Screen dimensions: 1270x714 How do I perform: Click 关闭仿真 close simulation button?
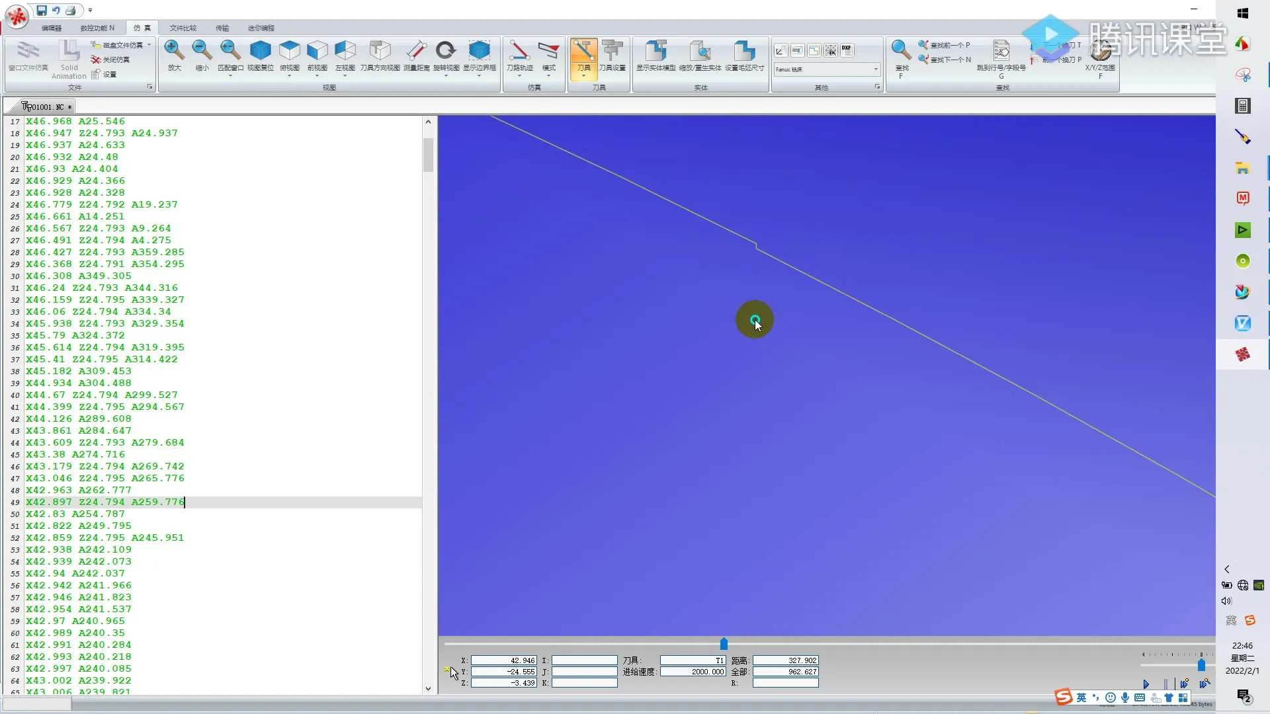(x=111, y=59)
